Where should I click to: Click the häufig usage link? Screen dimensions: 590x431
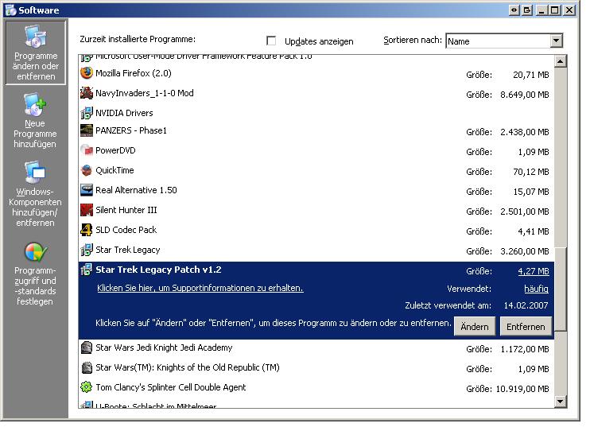coord(536,289)
